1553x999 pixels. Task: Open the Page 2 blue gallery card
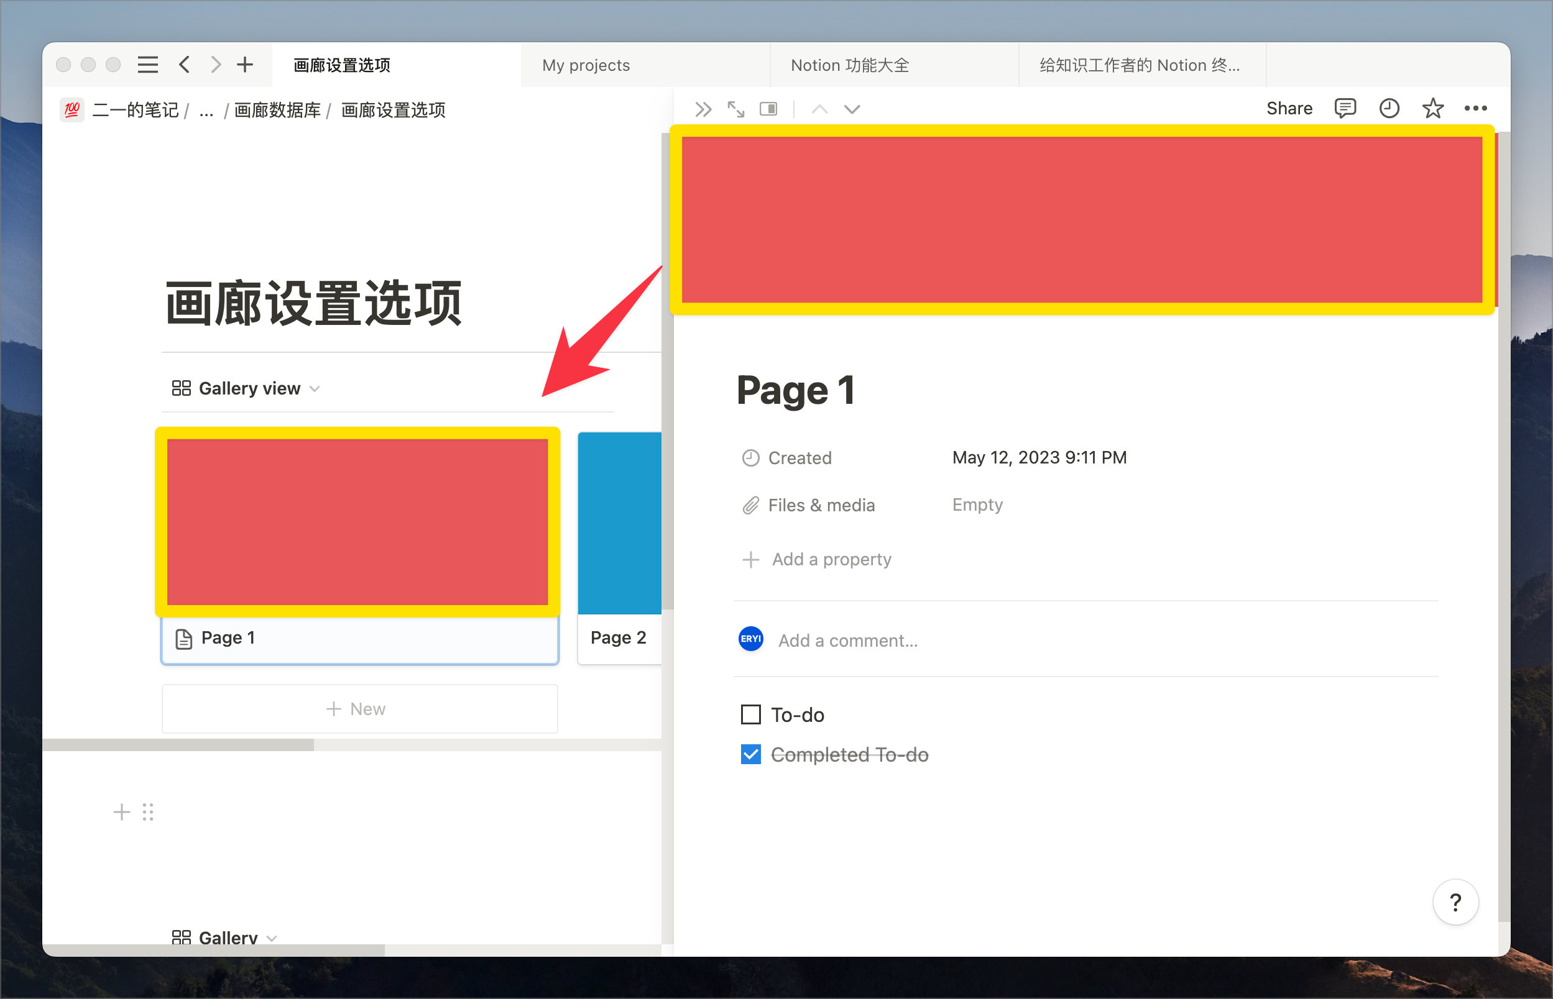pyautogui.click(x=620, y=548)
